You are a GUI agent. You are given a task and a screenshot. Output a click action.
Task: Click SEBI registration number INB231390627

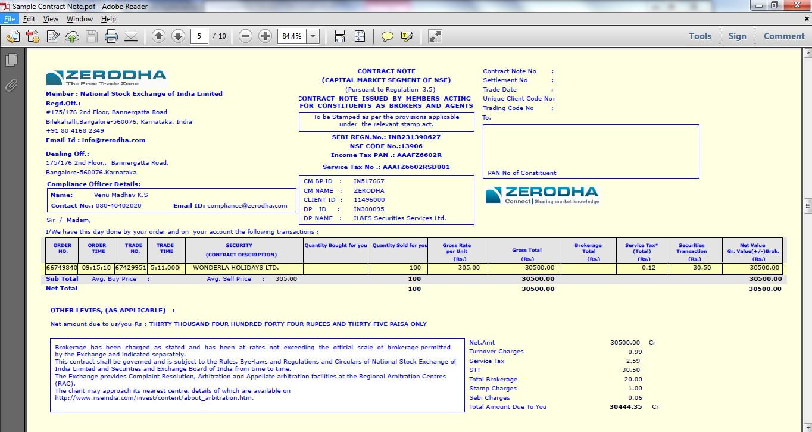coord(414,137)
